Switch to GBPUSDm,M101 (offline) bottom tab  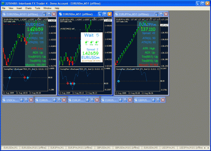tap(127, 148)
